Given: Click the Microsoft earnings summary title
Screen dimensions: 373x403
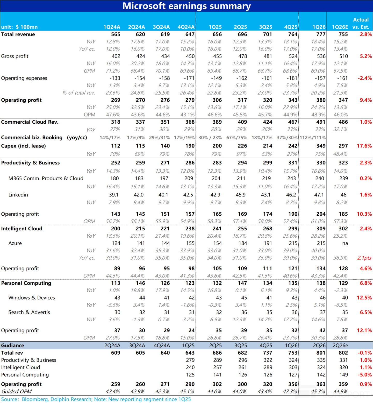Looking at the screenshot, I should click(187, 6).
